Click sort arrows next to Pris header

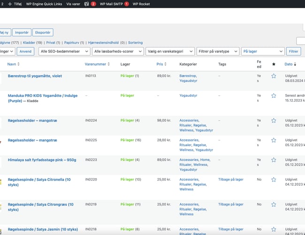(x=166, y=64)
